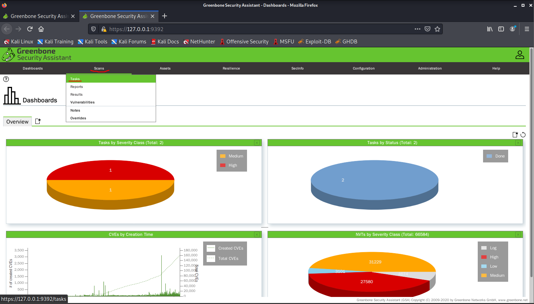
Task: Add new dashboard tab icon
Action: (x=38, y=121)
